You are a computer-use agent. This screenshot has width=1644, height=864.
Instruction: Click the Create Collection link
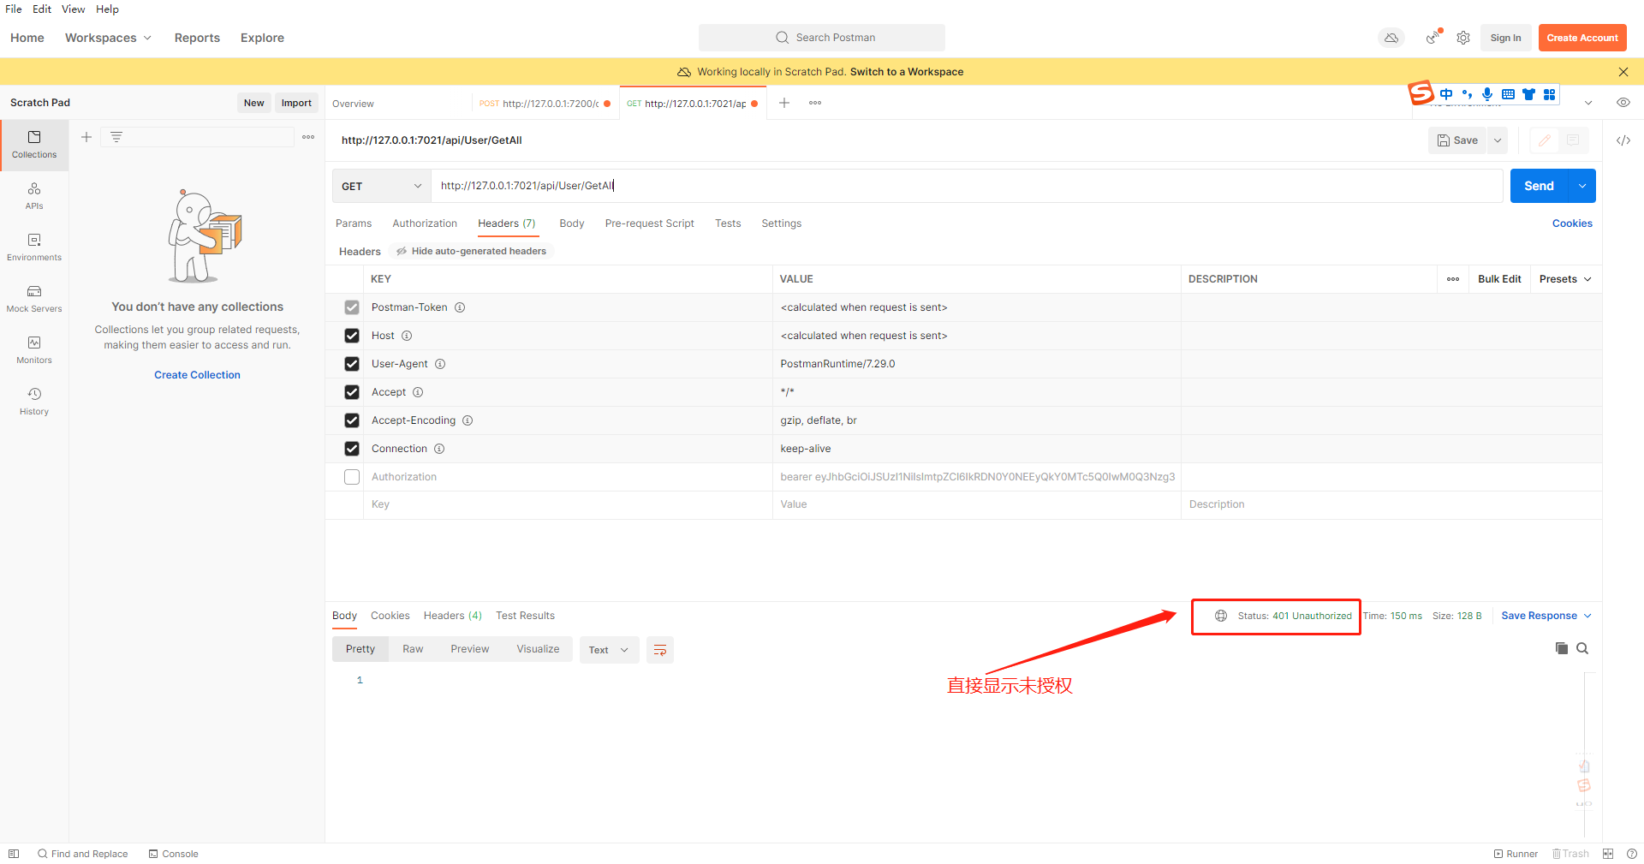[197, 375]
